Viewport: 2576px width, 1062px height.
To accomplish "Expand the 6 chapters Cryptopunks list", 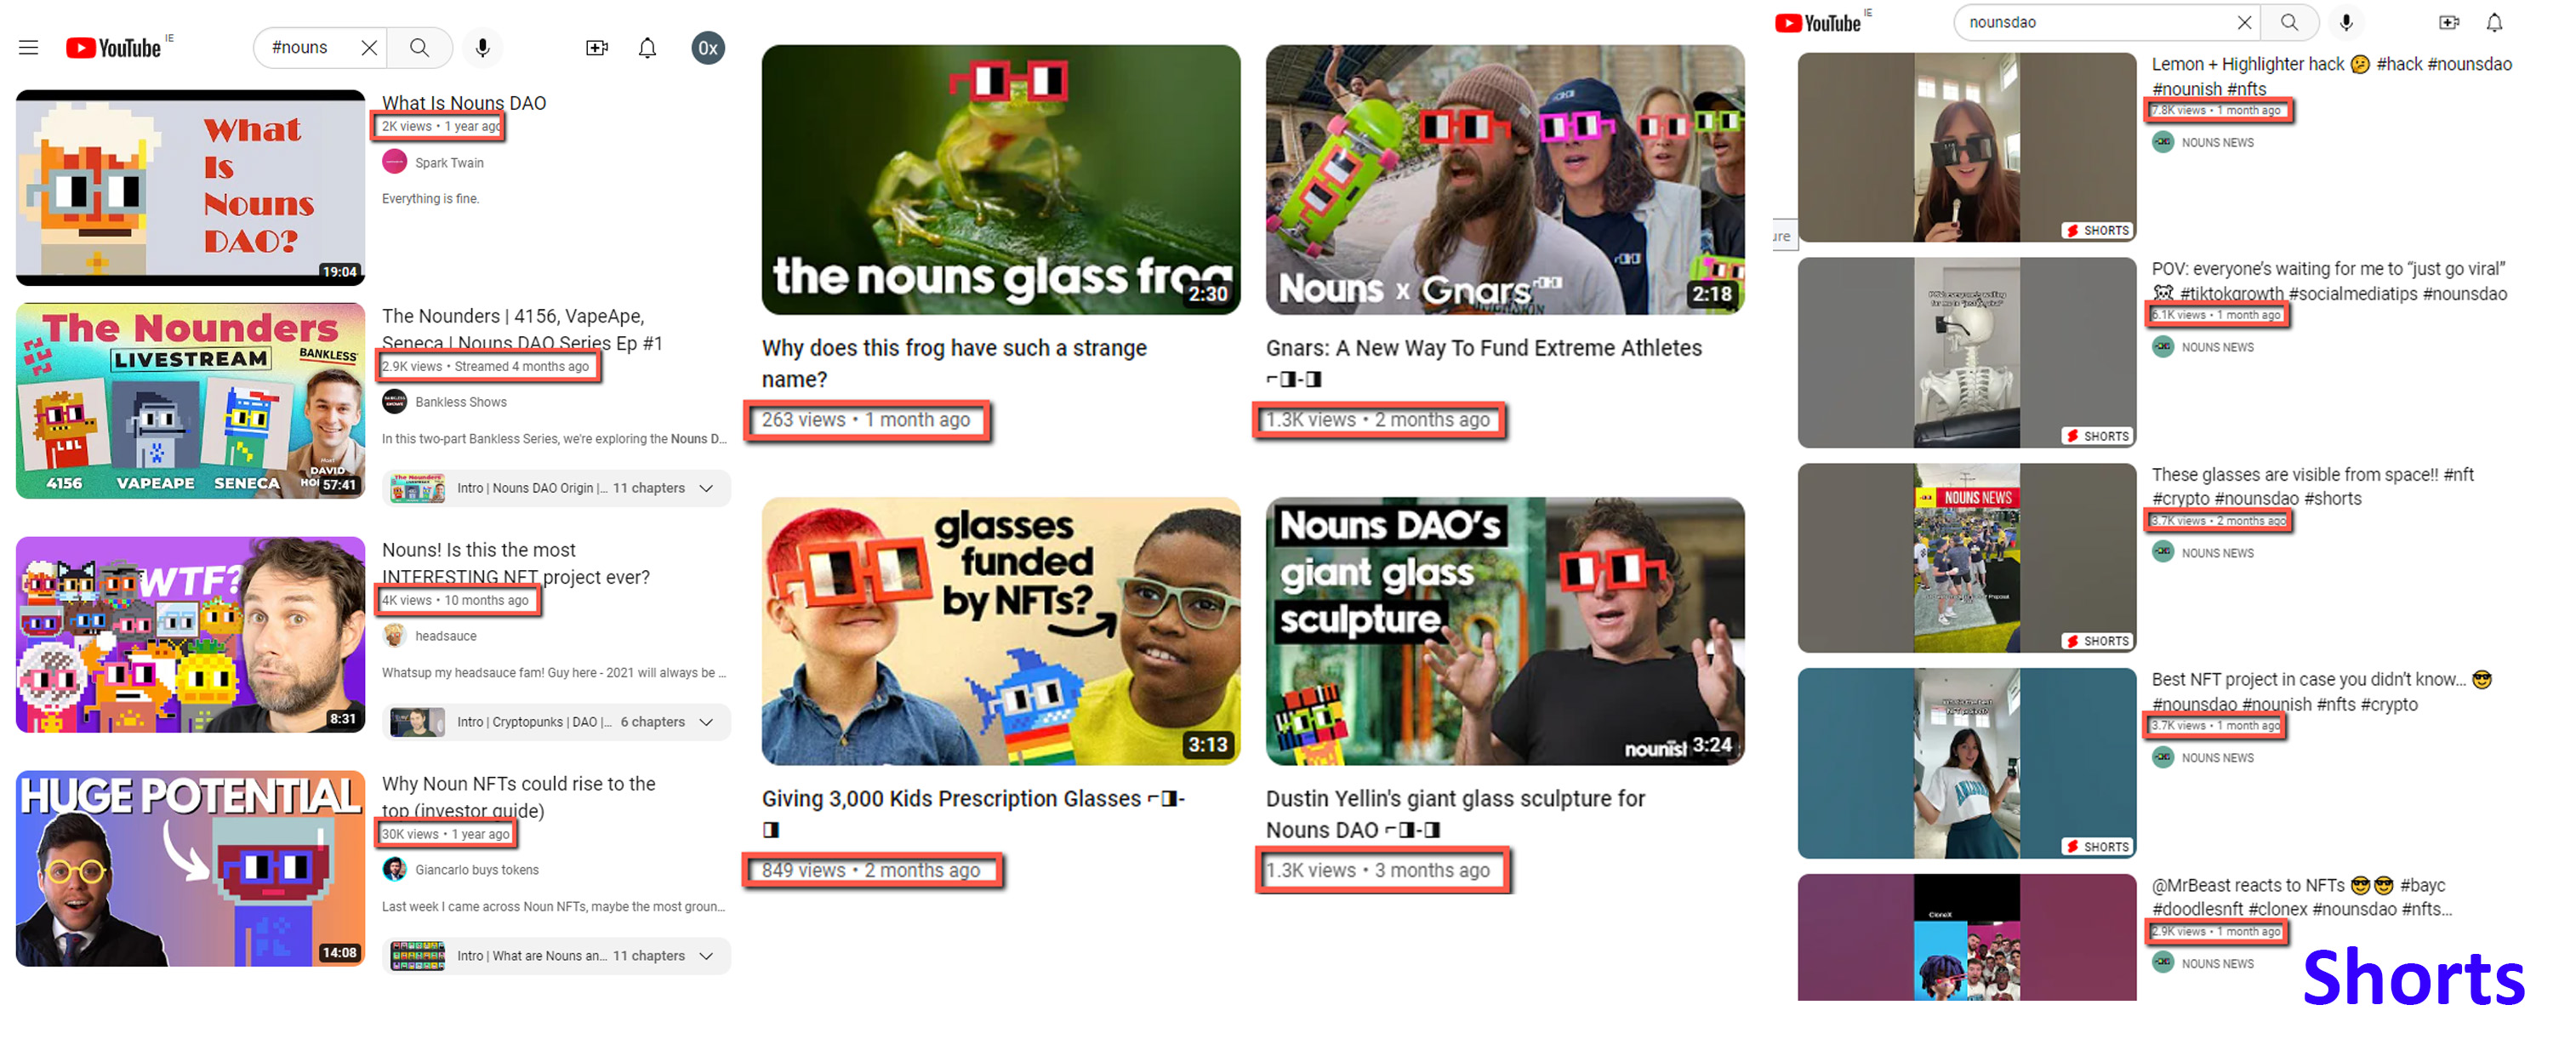I will (707, 722).
